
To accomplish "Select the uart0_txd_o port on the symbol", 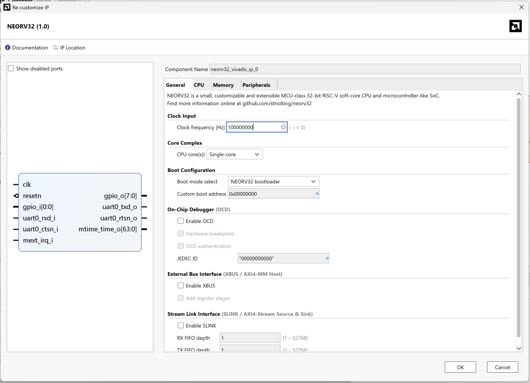I will click(x=120, y=207).
